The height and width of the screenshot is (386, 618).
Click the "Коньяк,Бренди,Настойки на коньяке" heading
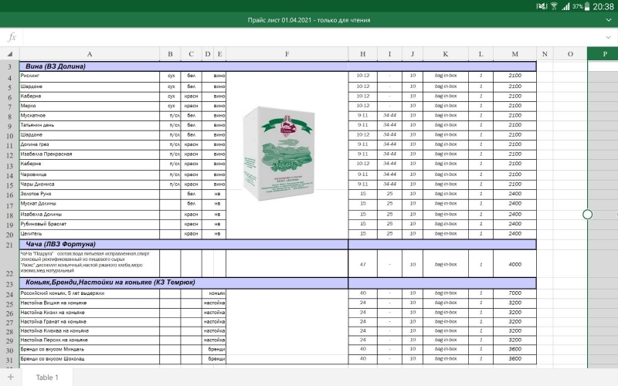(x=184, y=283)
